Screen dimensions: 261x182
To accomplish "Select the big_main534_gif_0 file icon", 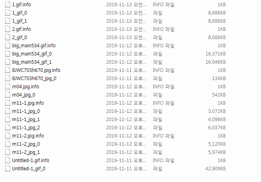I will [x=7, y=54].
